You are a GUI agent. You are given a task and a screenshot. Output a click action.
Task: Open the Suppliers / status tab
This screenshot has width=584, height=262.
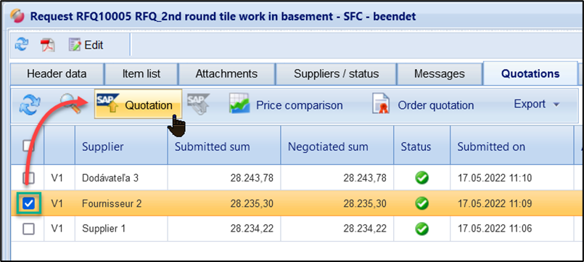(x=337, y=74)
